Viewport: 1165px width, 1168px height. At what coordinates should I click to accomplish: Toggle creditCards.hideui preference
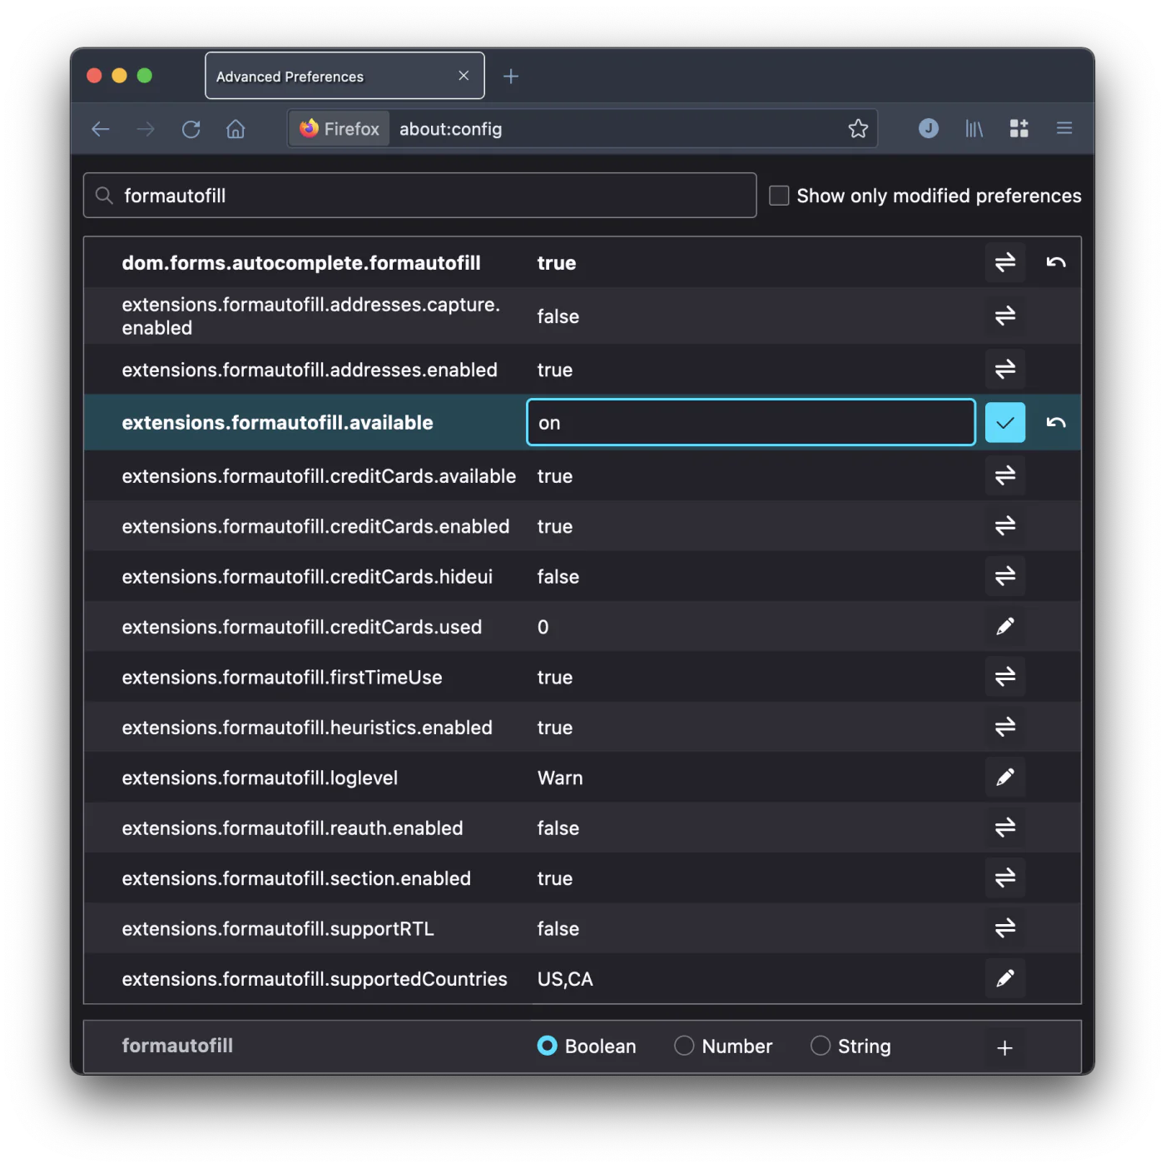pos(1005,576)
